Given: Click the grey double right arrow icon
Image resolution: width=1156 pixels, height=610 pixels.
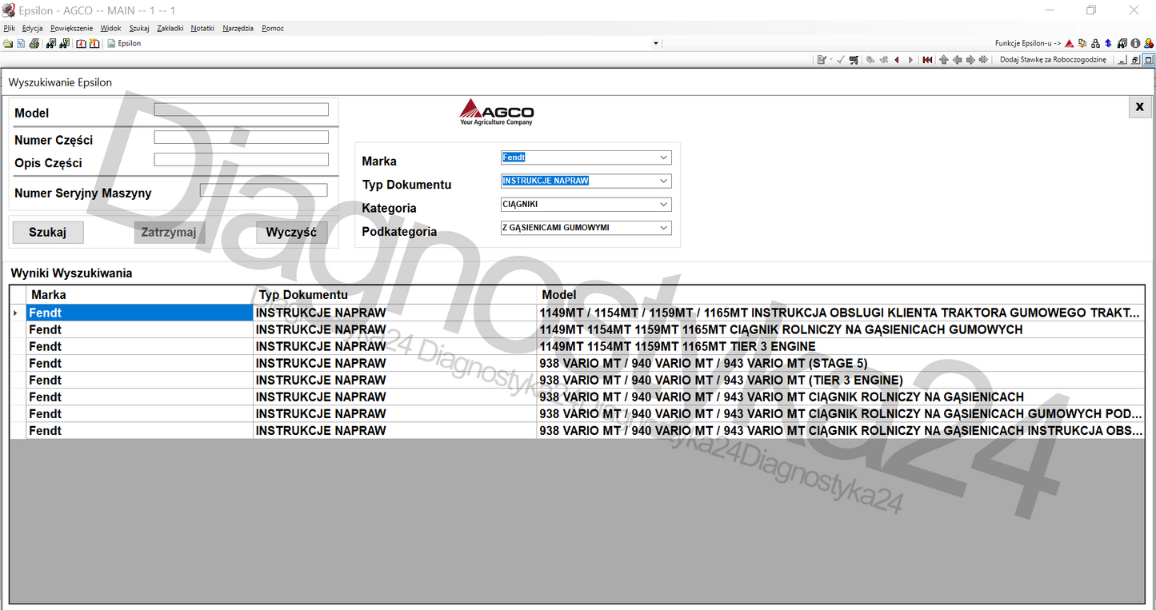Looking at the screenshot, I should (x=983, y=60).
